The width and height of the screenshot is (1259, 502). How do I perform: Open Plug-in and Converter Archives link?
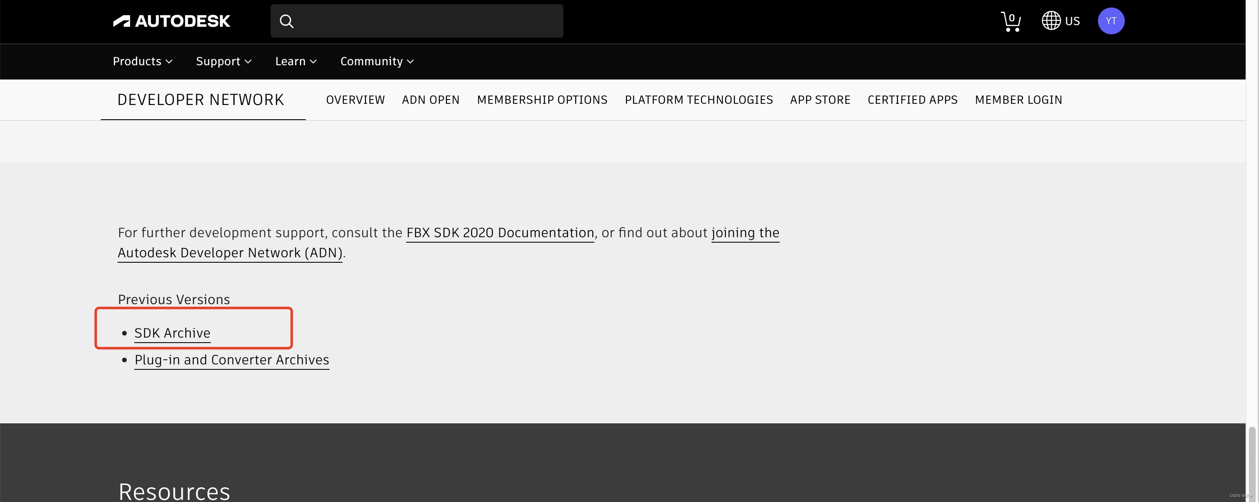pos(232,360)
